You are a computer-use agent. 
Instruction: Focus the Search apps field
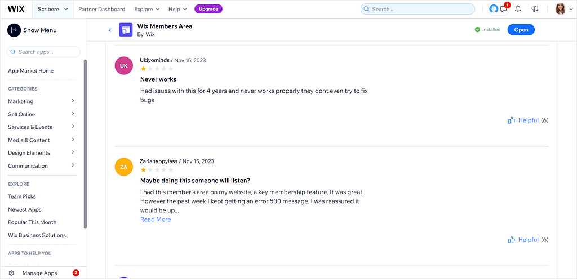pos(43,52)
